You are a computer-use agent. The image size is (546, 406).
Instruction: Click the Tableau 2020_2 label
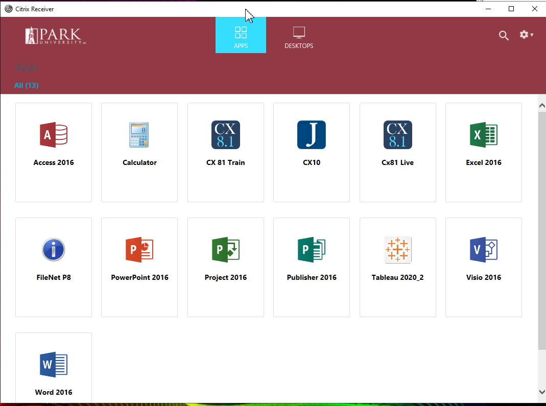click(x=398, y=277)
